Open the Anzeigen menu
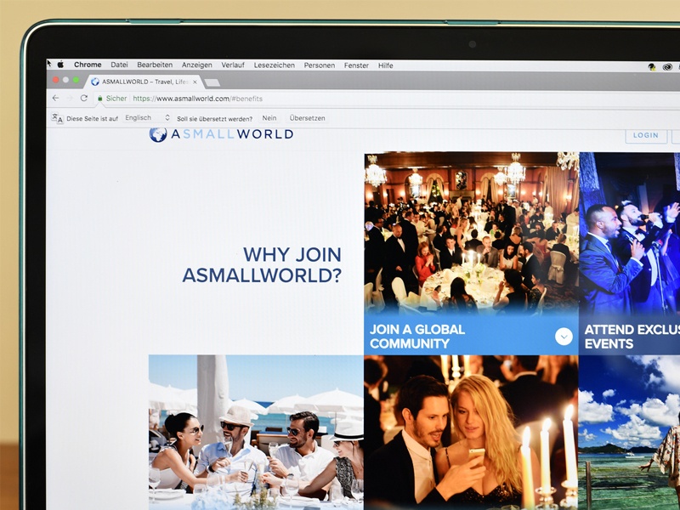This screenshot has height=510, width=680. pos(196,65)
